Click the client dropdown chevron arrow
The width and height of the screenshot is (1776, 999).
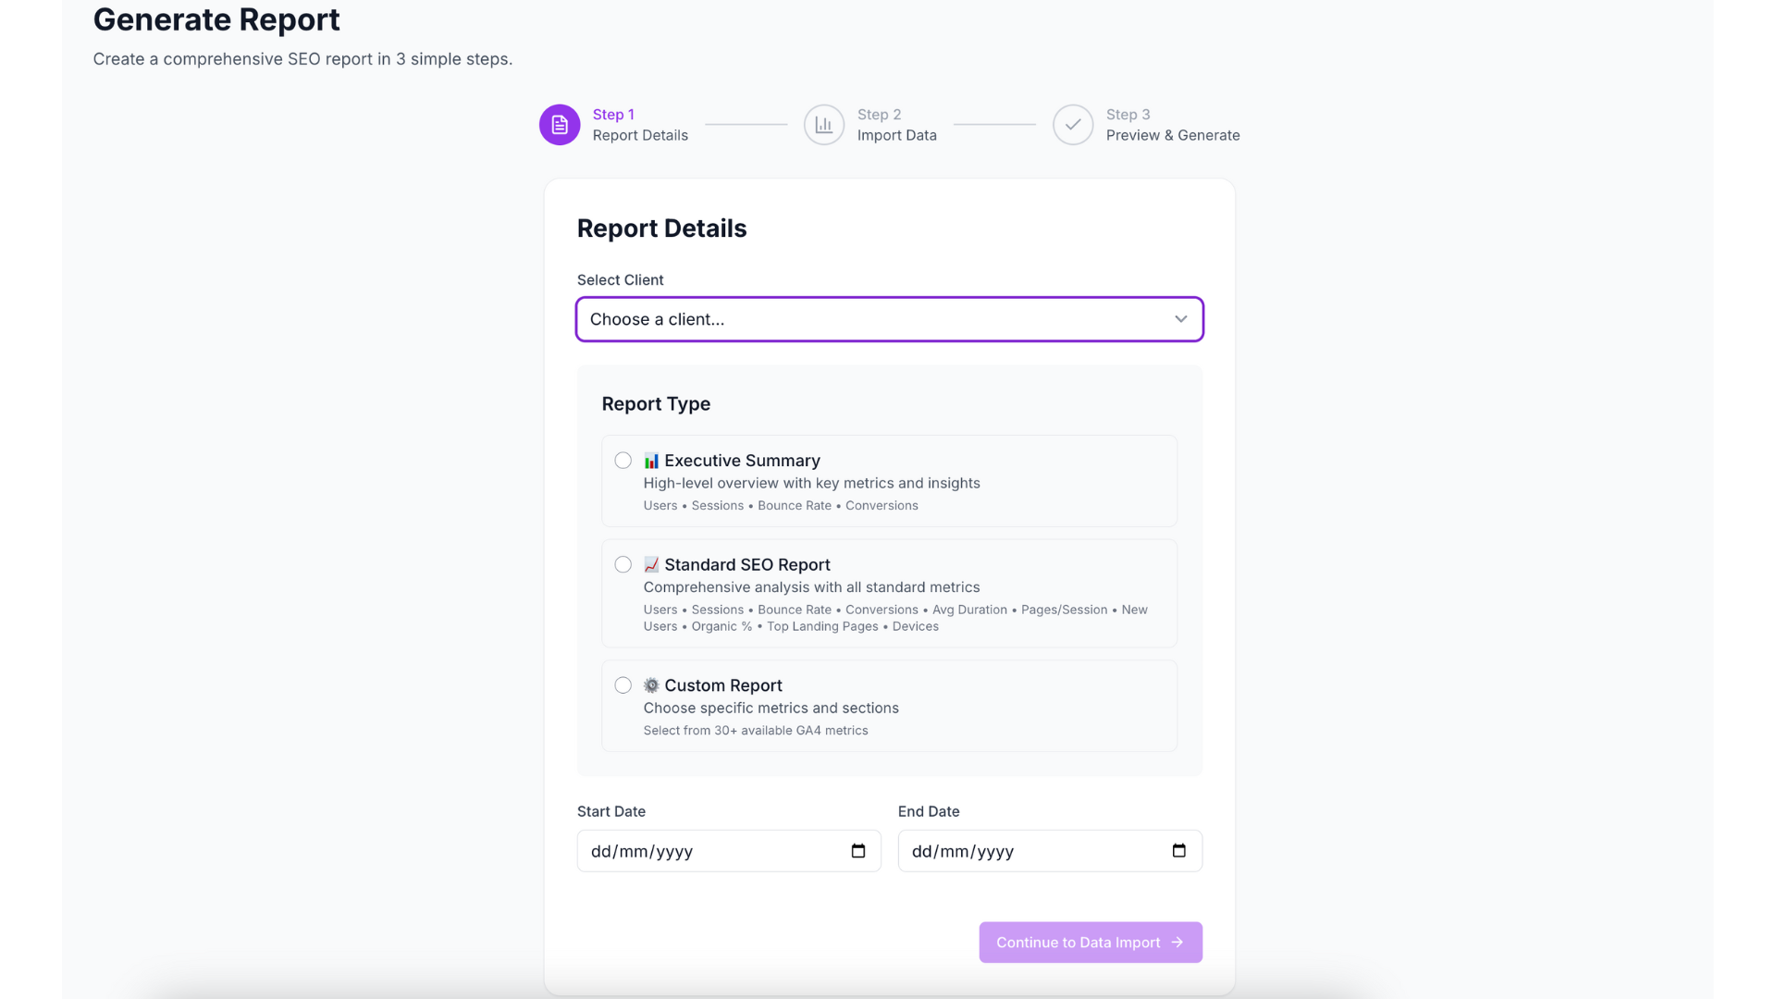click(x=1180, y=318)
